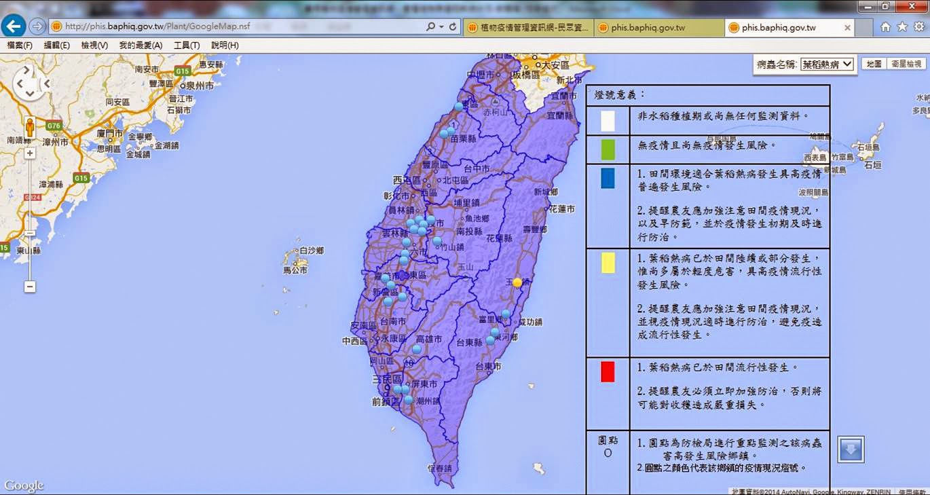Open the address bar dropdown arrow

[x=441, y=27]
